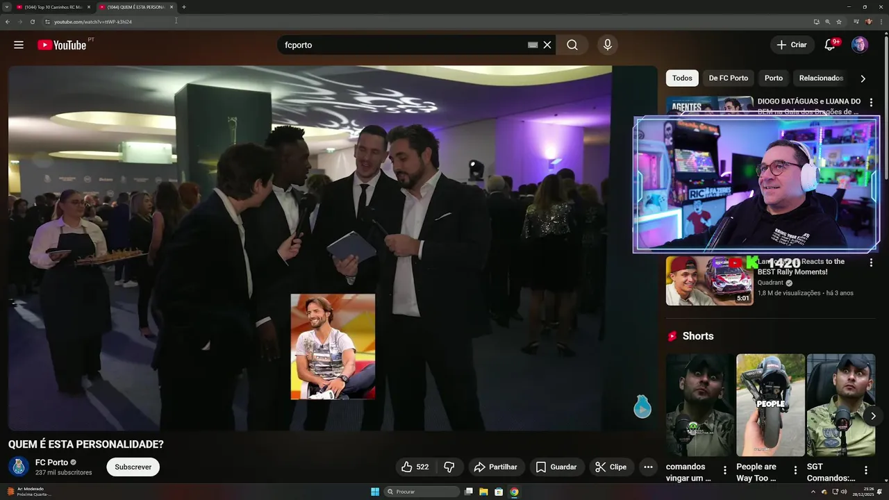
Task: Start voice search with the microphone
Action: 608,45
